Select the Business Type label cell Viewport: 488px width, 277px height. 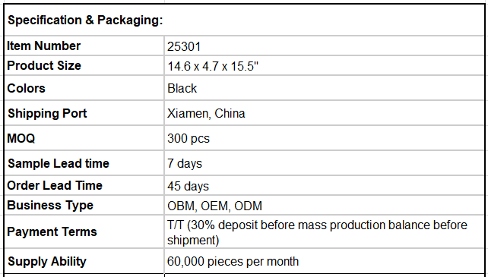point(84,205)
